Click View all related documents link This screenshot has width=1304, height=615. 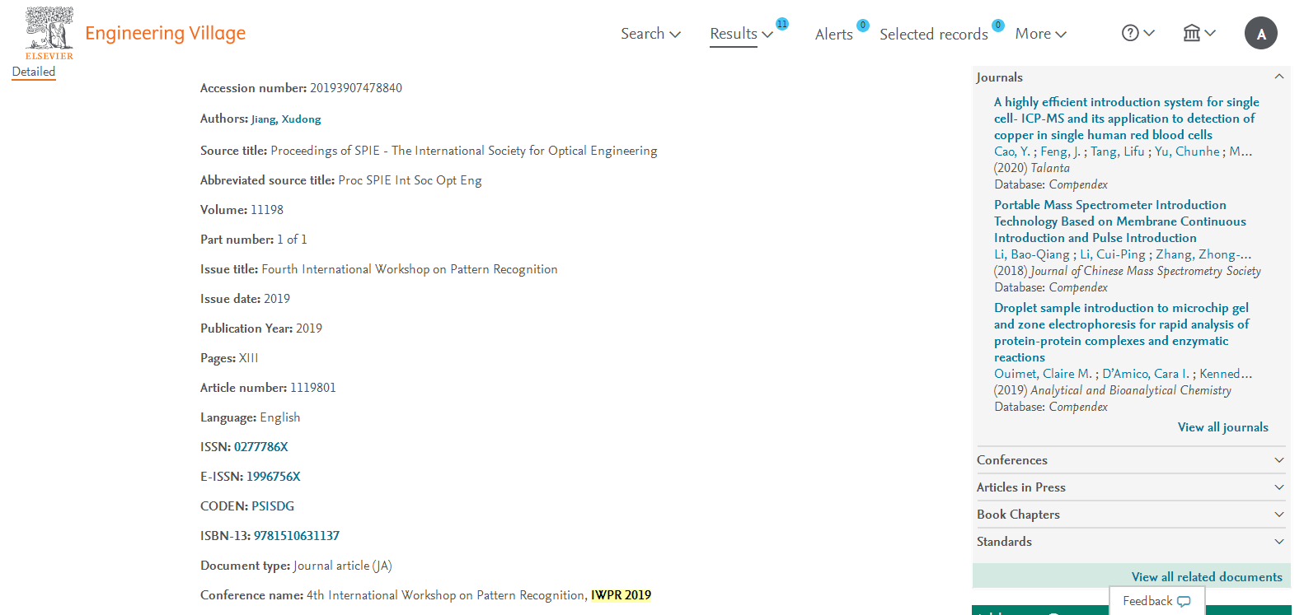1207,577
